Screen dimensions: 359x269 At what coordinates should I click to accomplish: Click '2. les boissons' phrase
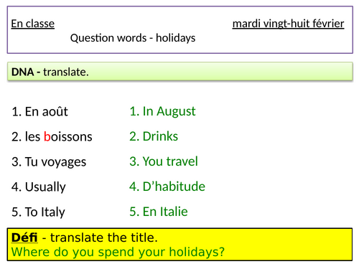(x=52, y=137)
